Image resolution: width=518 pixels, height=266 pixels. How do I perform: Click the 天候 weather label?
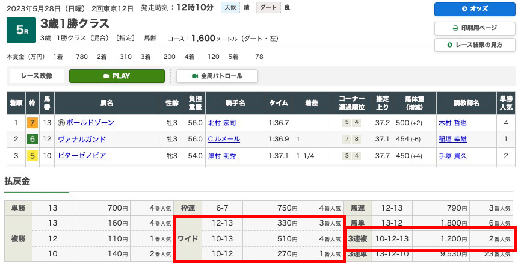click(230, 8)
